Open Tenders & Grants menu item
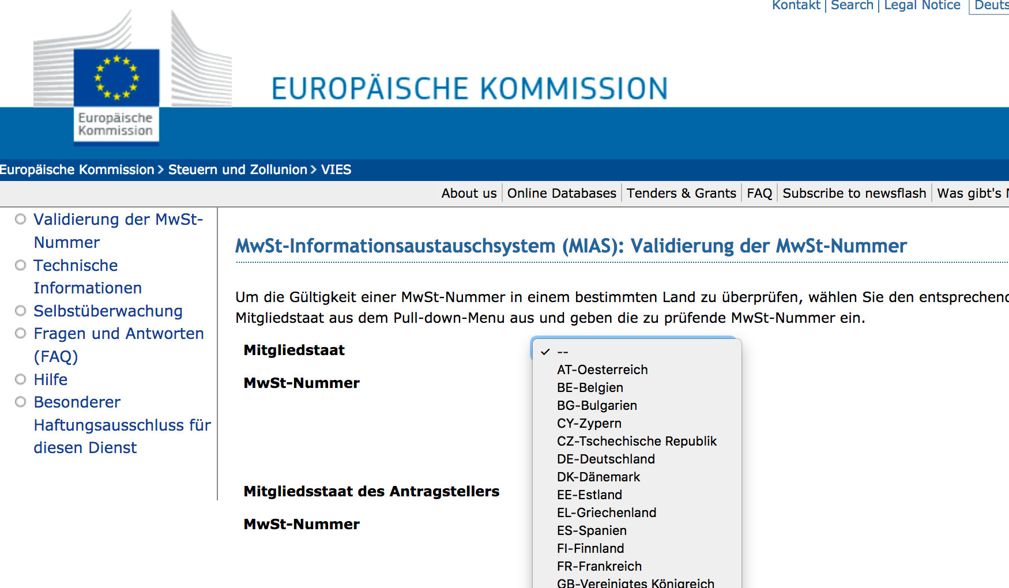The width and height of the screenshot is (1009, 588). [x=682, y=193]
